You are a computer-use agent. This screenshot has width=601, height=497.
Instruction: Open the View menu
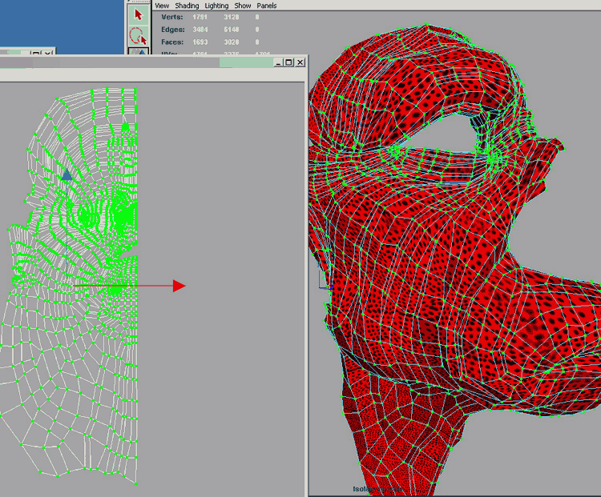(162, 6)
